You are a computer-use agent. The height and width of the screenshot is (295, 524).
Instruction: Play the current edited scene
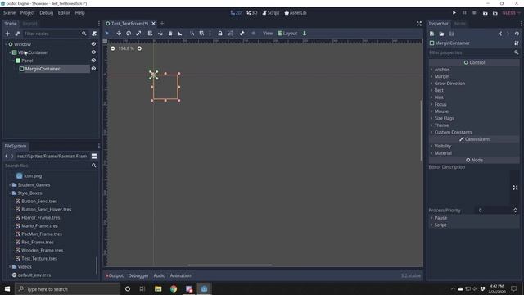tap(486, 13)
